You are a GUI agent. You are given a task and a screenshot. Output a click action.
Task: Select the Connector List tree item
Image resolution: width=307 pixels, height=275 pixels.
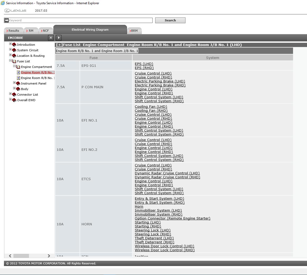coord(28,94)
